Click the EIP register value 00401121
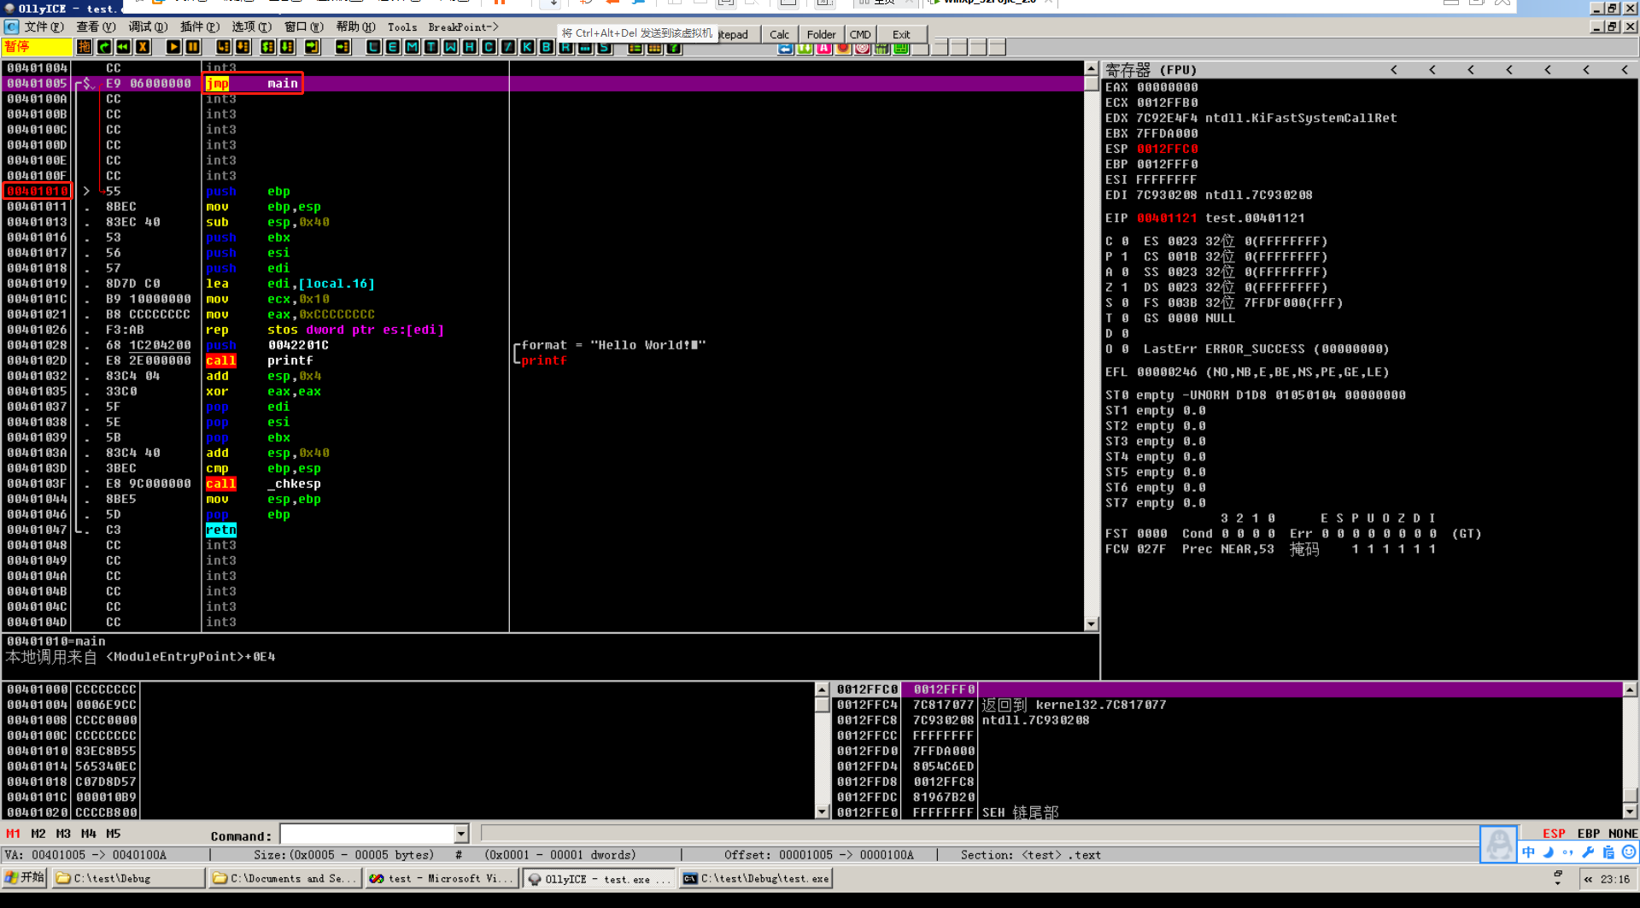Viewport: 1640px width, 908px height. click(x=1167, y=219)
